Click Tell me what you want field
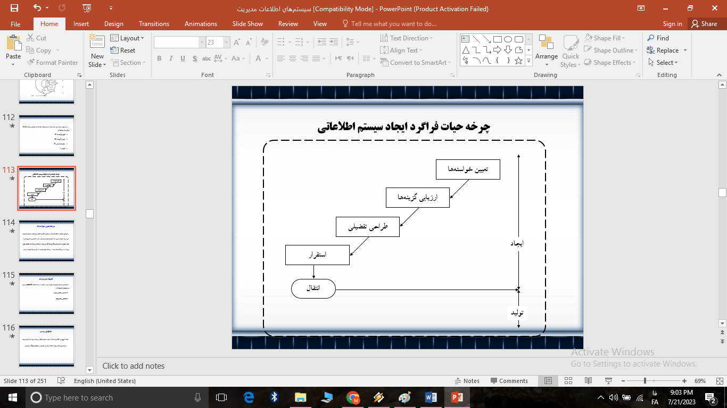 [390, 24]
